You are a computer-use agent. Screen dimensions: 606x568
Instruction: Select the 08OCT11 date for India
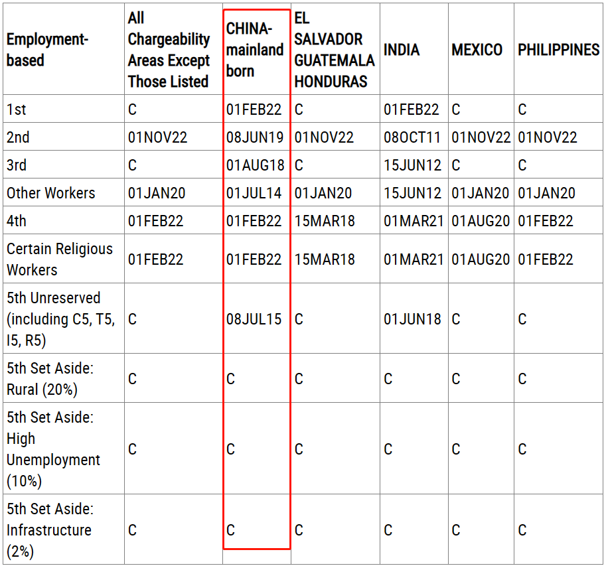[412, 137]
